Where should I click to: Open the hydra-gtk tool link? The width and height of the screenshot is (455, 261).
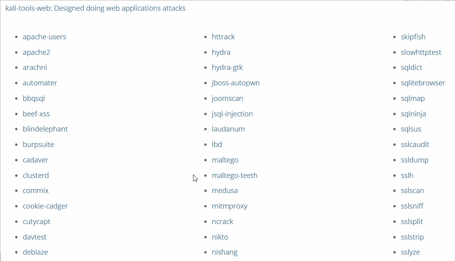[x=227, y=68]
